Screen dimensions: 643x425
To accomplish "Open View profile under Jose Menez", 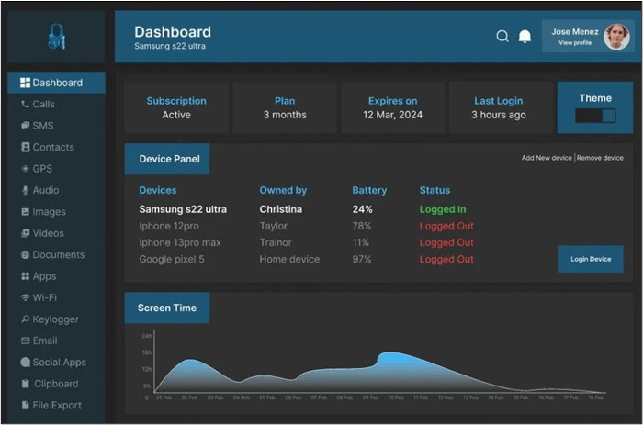I will tap(575, 43).
